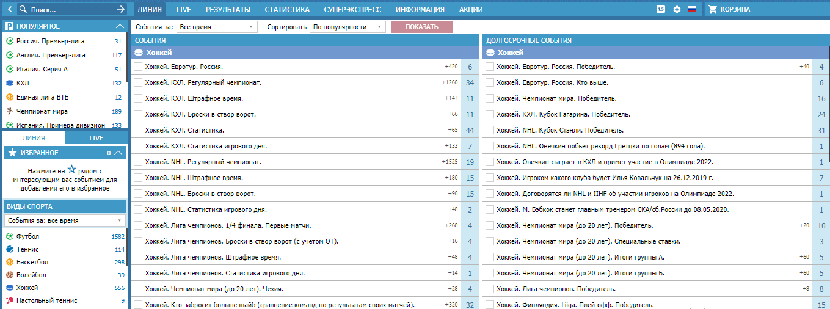Open the ИНФОРМАЦИЯ tab
Image resolution: width=830 pixels, height=309 pixels.
tap(420, 9)
